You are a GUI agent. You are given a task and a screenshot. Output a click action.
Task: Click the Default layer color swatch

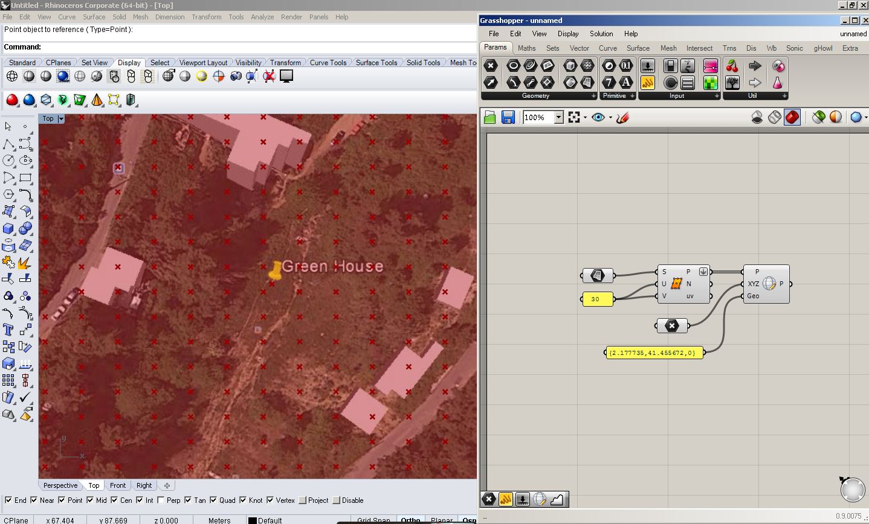point(253,520)
